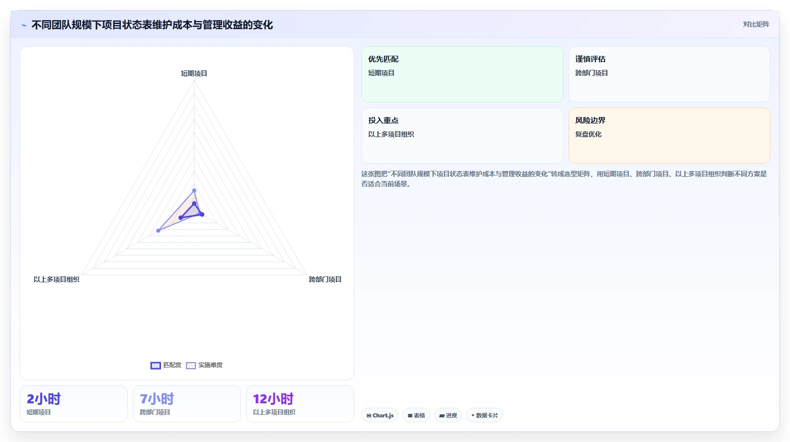This screenshot has width=790, height=442.
Task: Click the 匹配度 point on the 跨部门项目 axis
Action: click(x=202, y=214)
